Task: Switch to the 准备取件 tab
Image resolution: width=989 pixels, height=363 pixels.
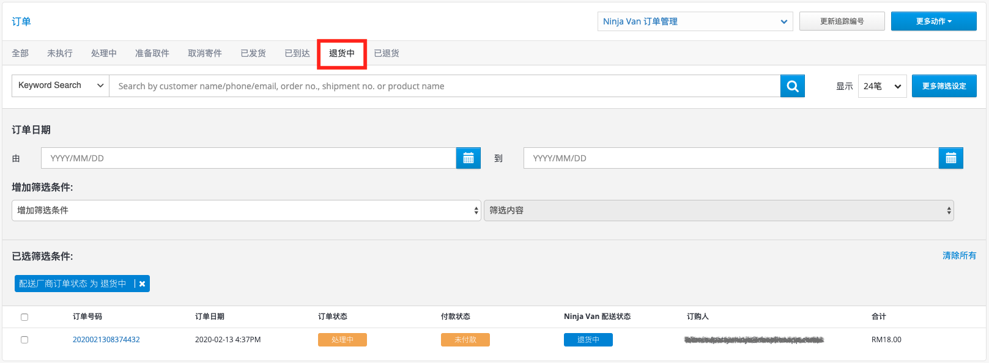Action: click(x=152, y=53)
